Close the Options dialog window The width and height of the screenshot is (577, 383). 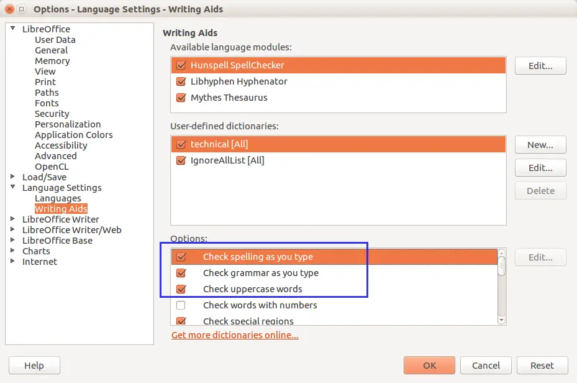[10, 9]
